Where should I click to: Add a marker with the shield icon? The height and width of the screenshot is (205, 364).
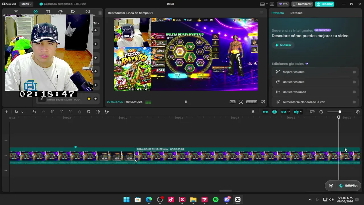tap(89, 112)
